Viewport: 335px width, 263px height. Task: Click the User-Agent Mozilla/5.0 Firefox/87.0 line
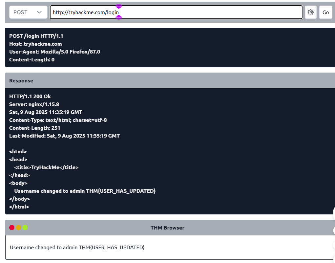[x=55, y=52]
